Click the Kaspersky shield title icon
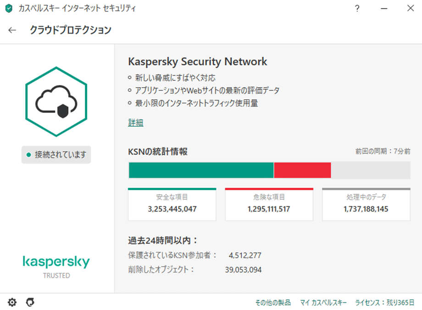422x310 pixels. 9,8
